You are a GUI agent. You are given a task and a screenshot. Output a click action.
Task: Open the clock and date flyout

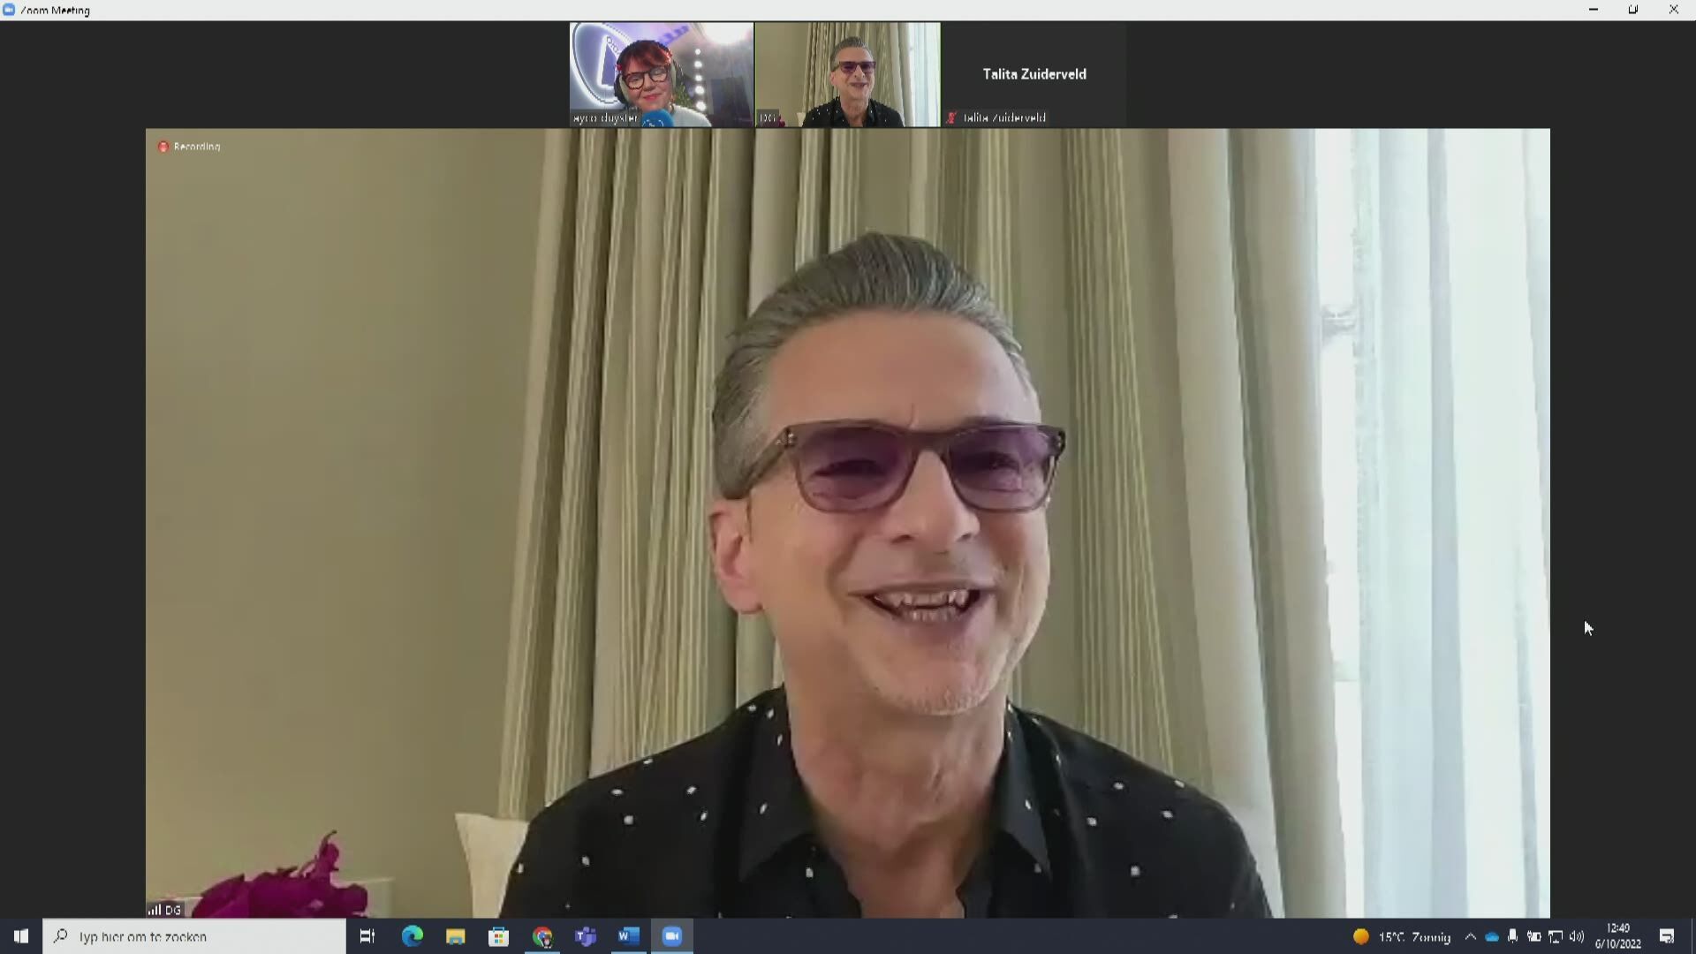[1618, 936]
